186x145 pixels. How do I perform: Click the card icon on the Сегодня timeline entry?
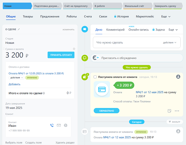coord(85,131)
